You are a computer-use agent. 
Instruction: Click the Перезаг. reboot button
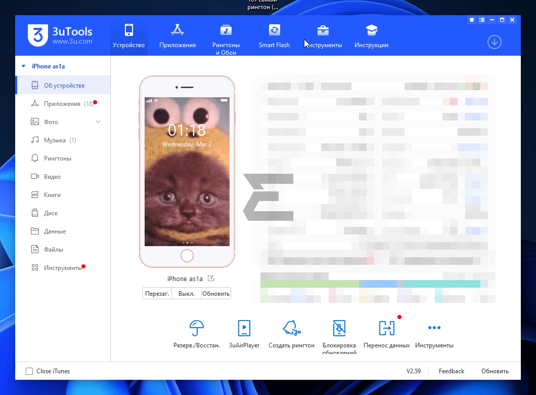(157, 293)
